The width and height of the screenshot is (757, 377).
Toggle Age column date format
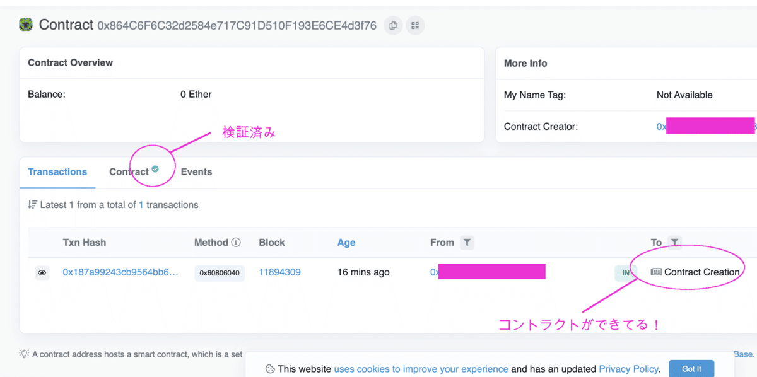click(346, 243)
